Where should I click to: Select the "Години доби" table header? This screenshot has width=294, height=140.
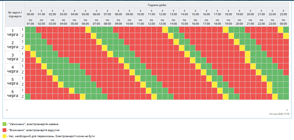[157, 5]
